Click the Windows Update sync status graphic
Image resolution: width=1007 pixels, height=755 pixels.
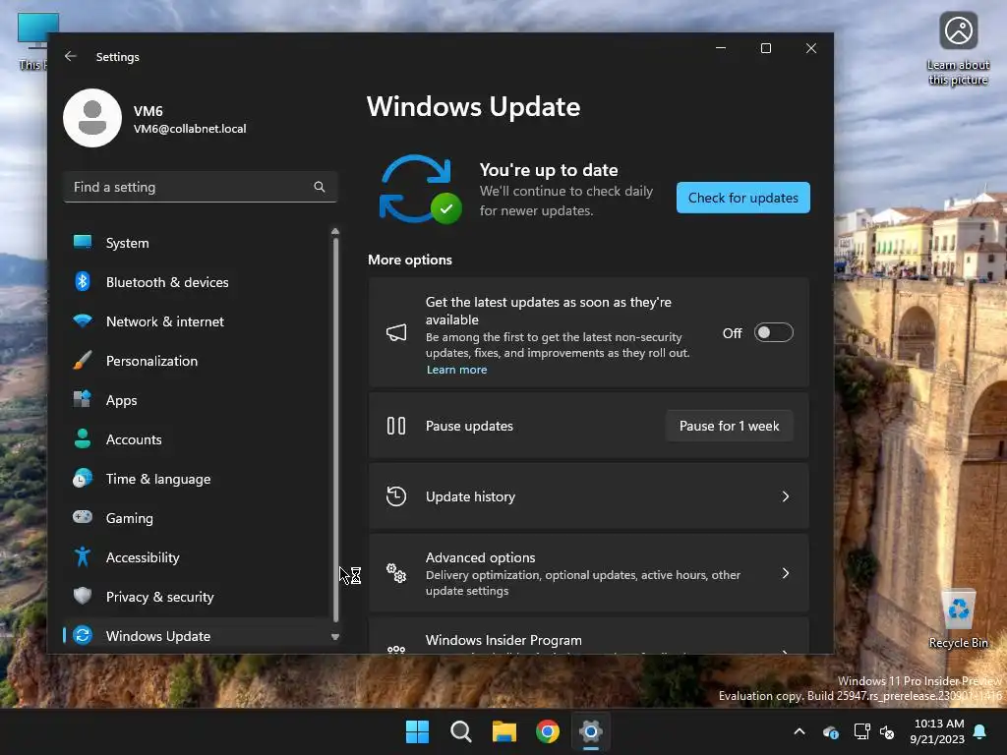[x=420, y=190]
